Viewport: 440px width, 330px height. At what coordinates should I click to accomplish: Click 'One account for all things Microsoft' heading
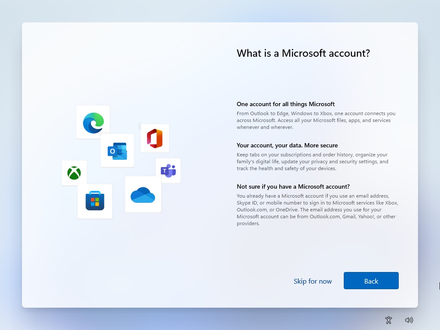click(x=286, y=104)
